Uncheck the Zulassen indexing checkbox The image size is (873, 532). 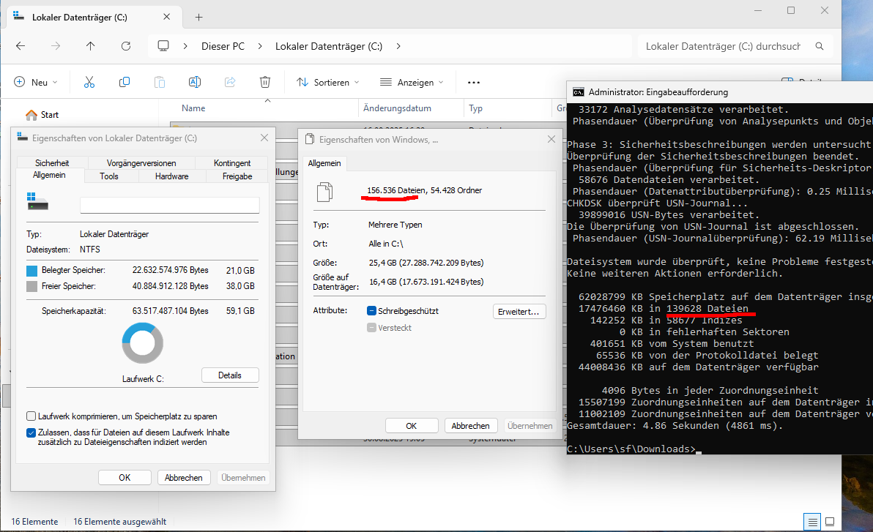(x=31, y=432)
